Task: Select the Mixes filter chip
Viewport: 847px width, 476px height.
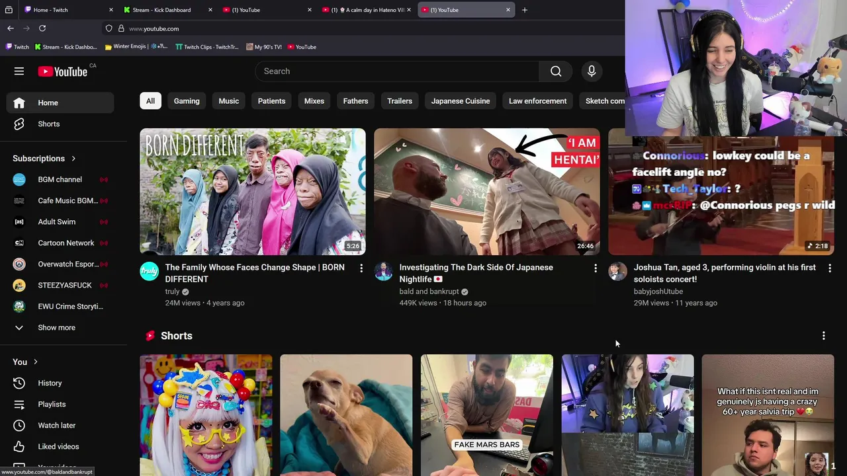Action: point(314,101)
